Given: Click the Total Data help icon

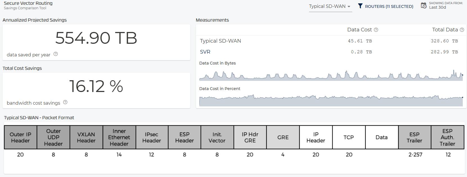Looking at the screenshot, I should [462, 30].
